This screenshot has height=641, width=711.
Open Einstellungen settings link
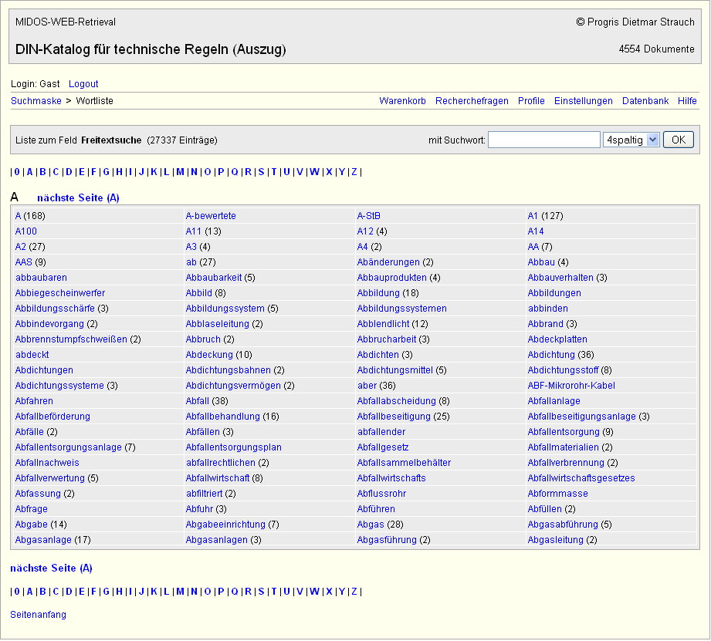point(583,101)
